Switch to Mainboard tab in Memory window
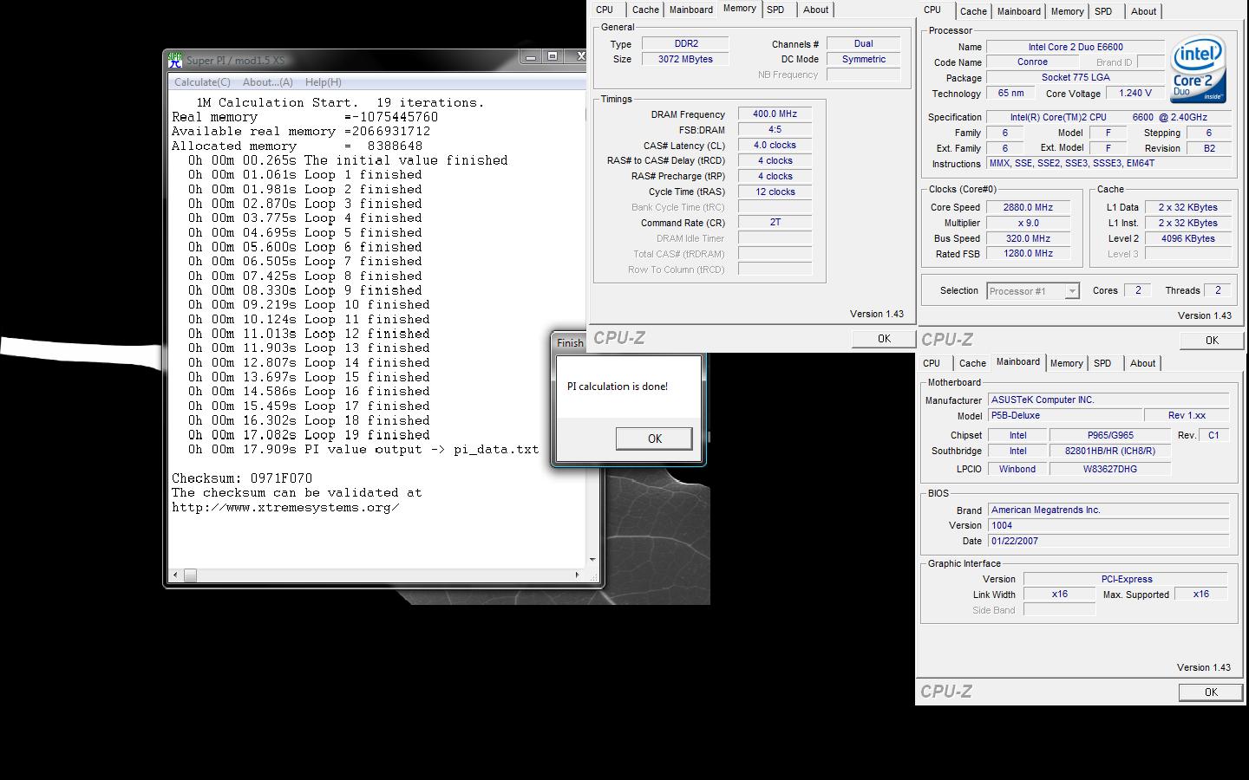1249x780 pixels. tap(691, 10)
